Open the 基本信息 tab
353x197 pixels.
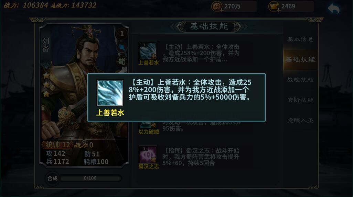[300, 39]
